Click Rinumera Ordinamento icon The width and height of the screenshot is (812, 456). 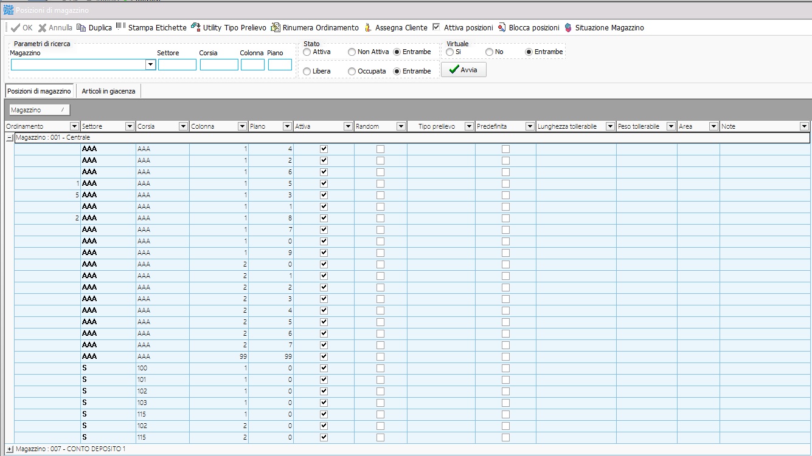(276, 28)
